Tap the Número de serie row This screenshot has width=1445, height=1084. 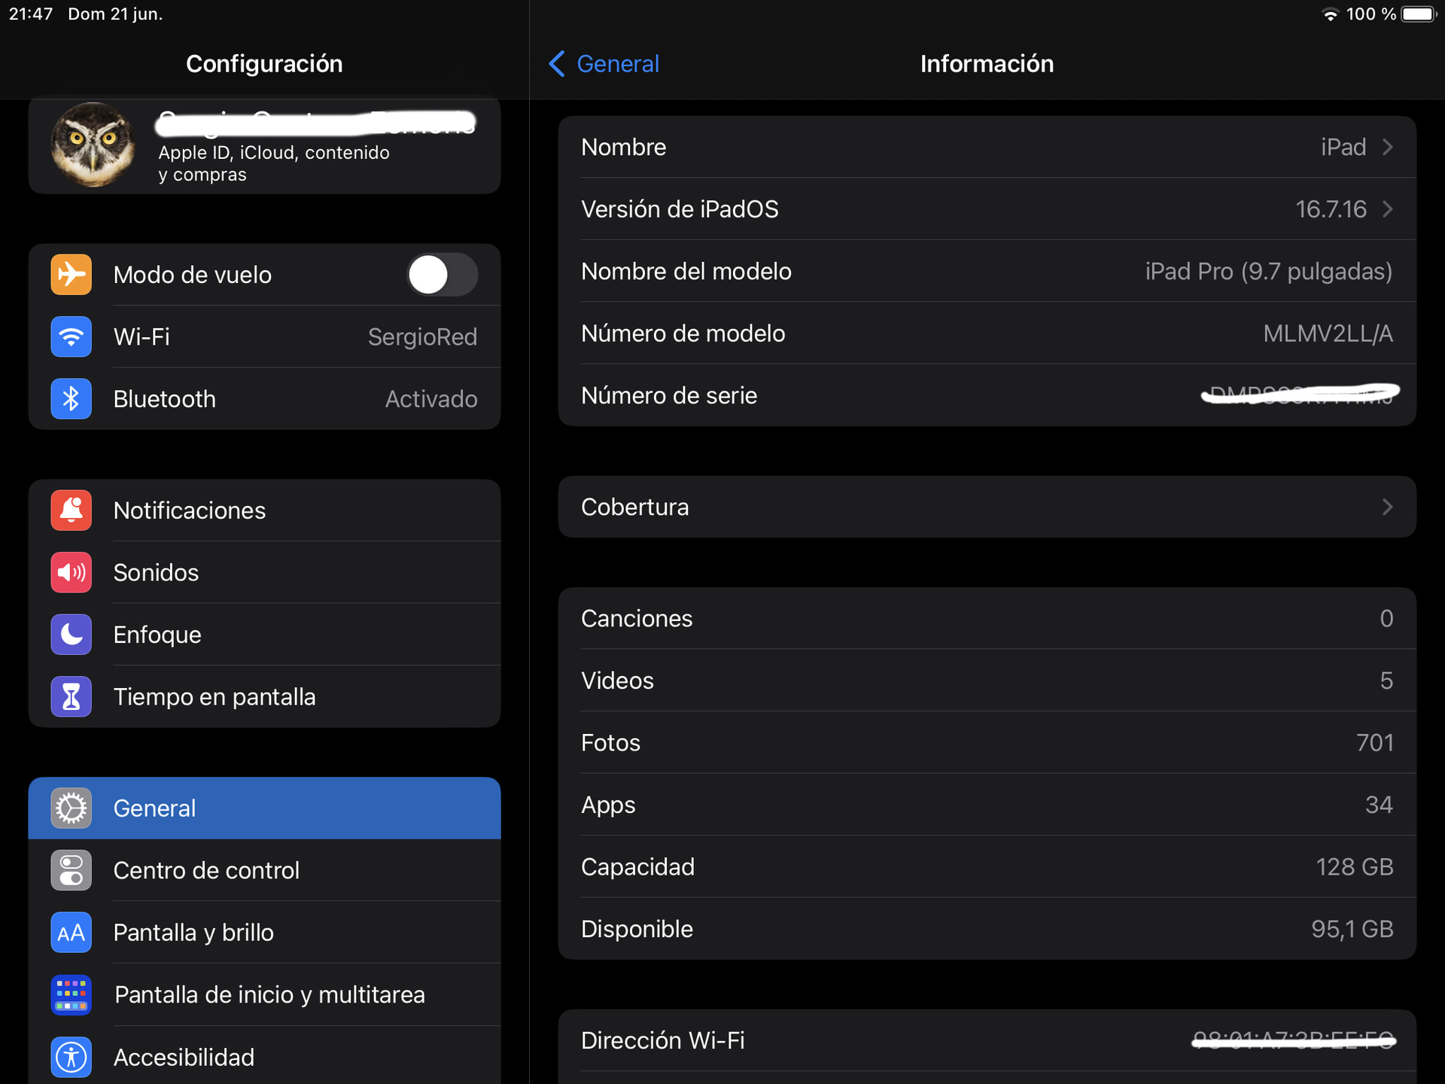click(x=987, y=396)
